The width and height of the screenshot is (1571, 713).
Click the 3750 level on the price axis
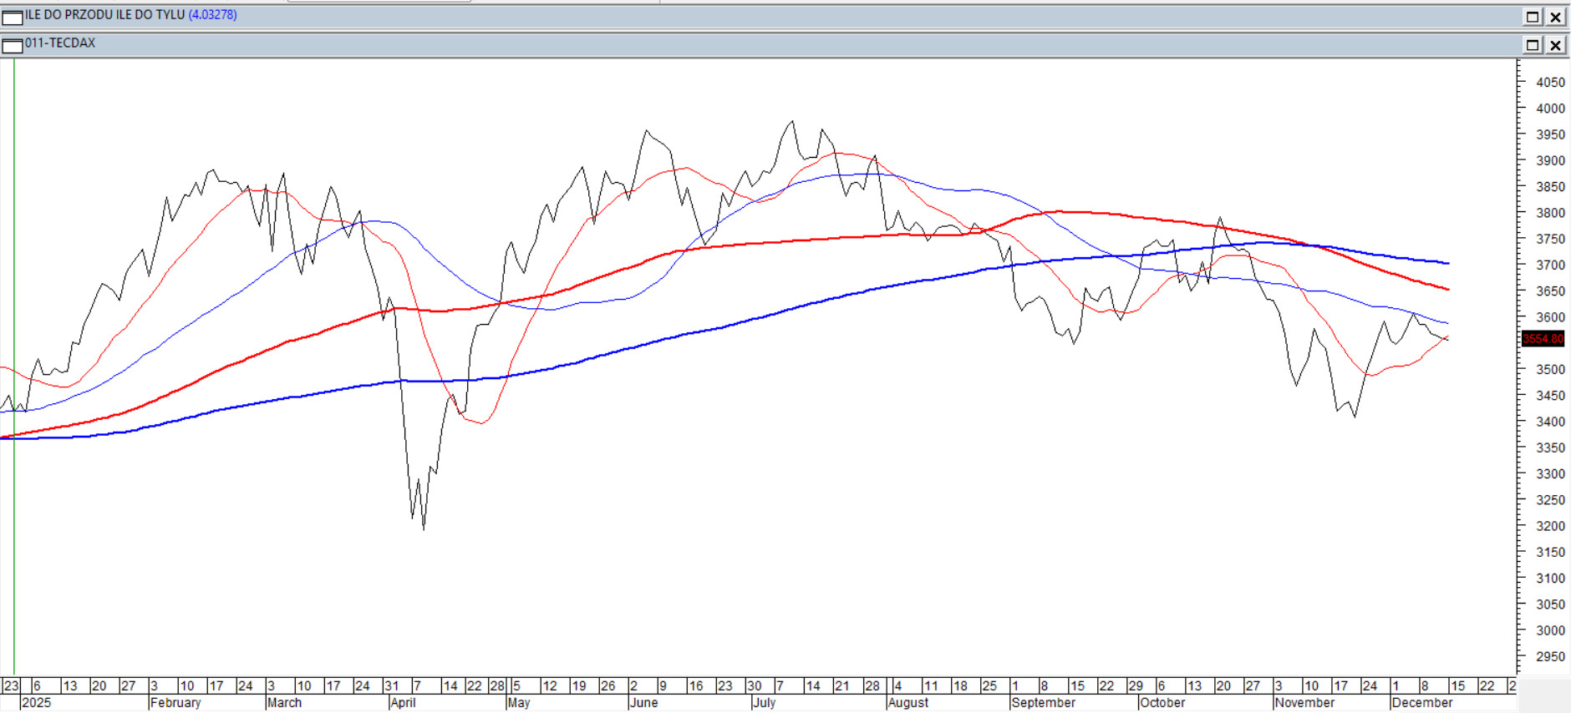tap(1550, 239)
